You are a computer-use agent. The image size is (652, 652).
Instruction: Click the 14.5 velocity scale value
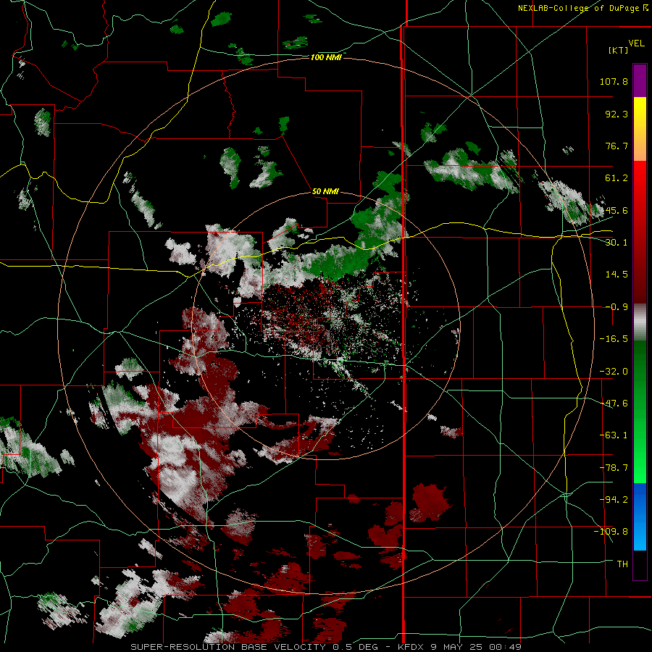pyautogui.click(x=617, y=275)
